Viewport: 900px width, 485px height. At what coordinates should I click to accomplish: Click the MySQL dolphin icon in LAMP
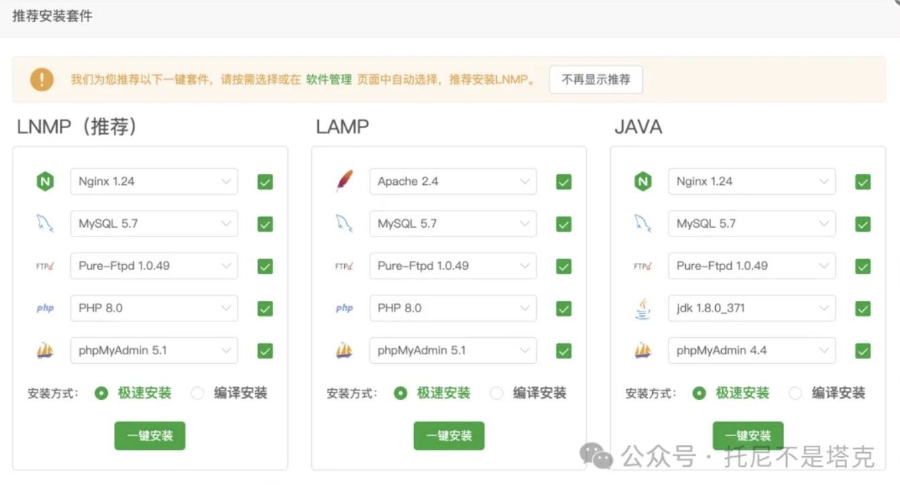[344, 224]
